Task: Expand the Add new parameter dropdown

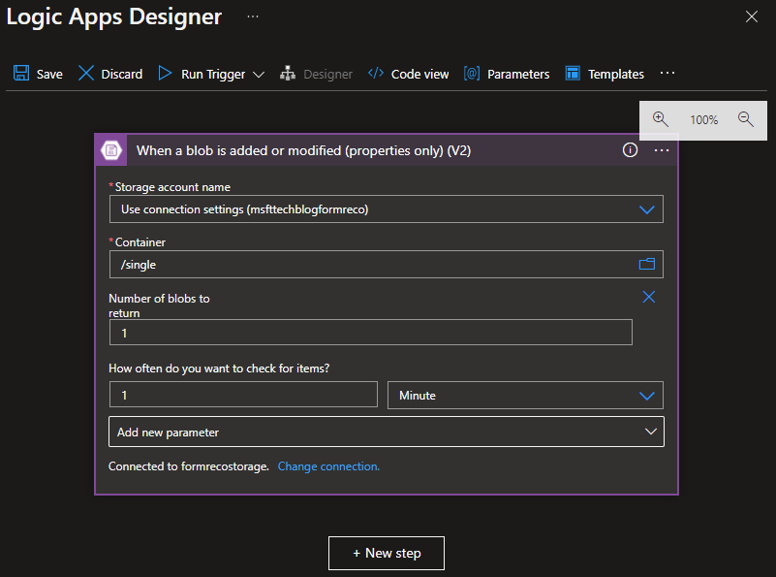Action: click(x=651, y=433)
